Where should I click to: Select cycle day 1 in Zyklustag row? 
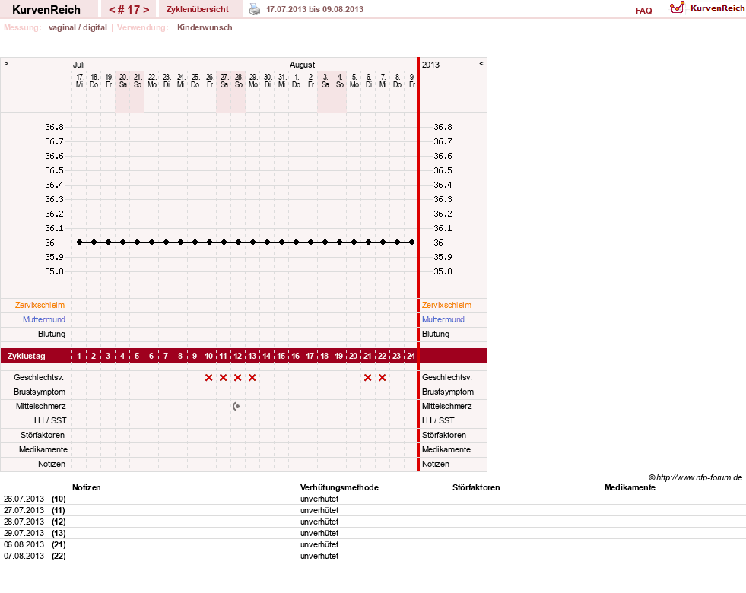79,356
